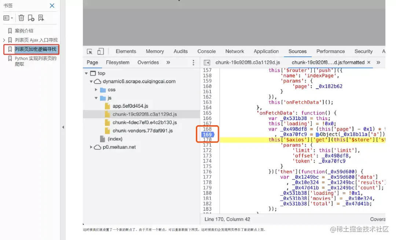This screenshot has height=240, width=396.
Task: Open bookmark Python 实现列表页的爬取
Action: click(x=35, y=61)
